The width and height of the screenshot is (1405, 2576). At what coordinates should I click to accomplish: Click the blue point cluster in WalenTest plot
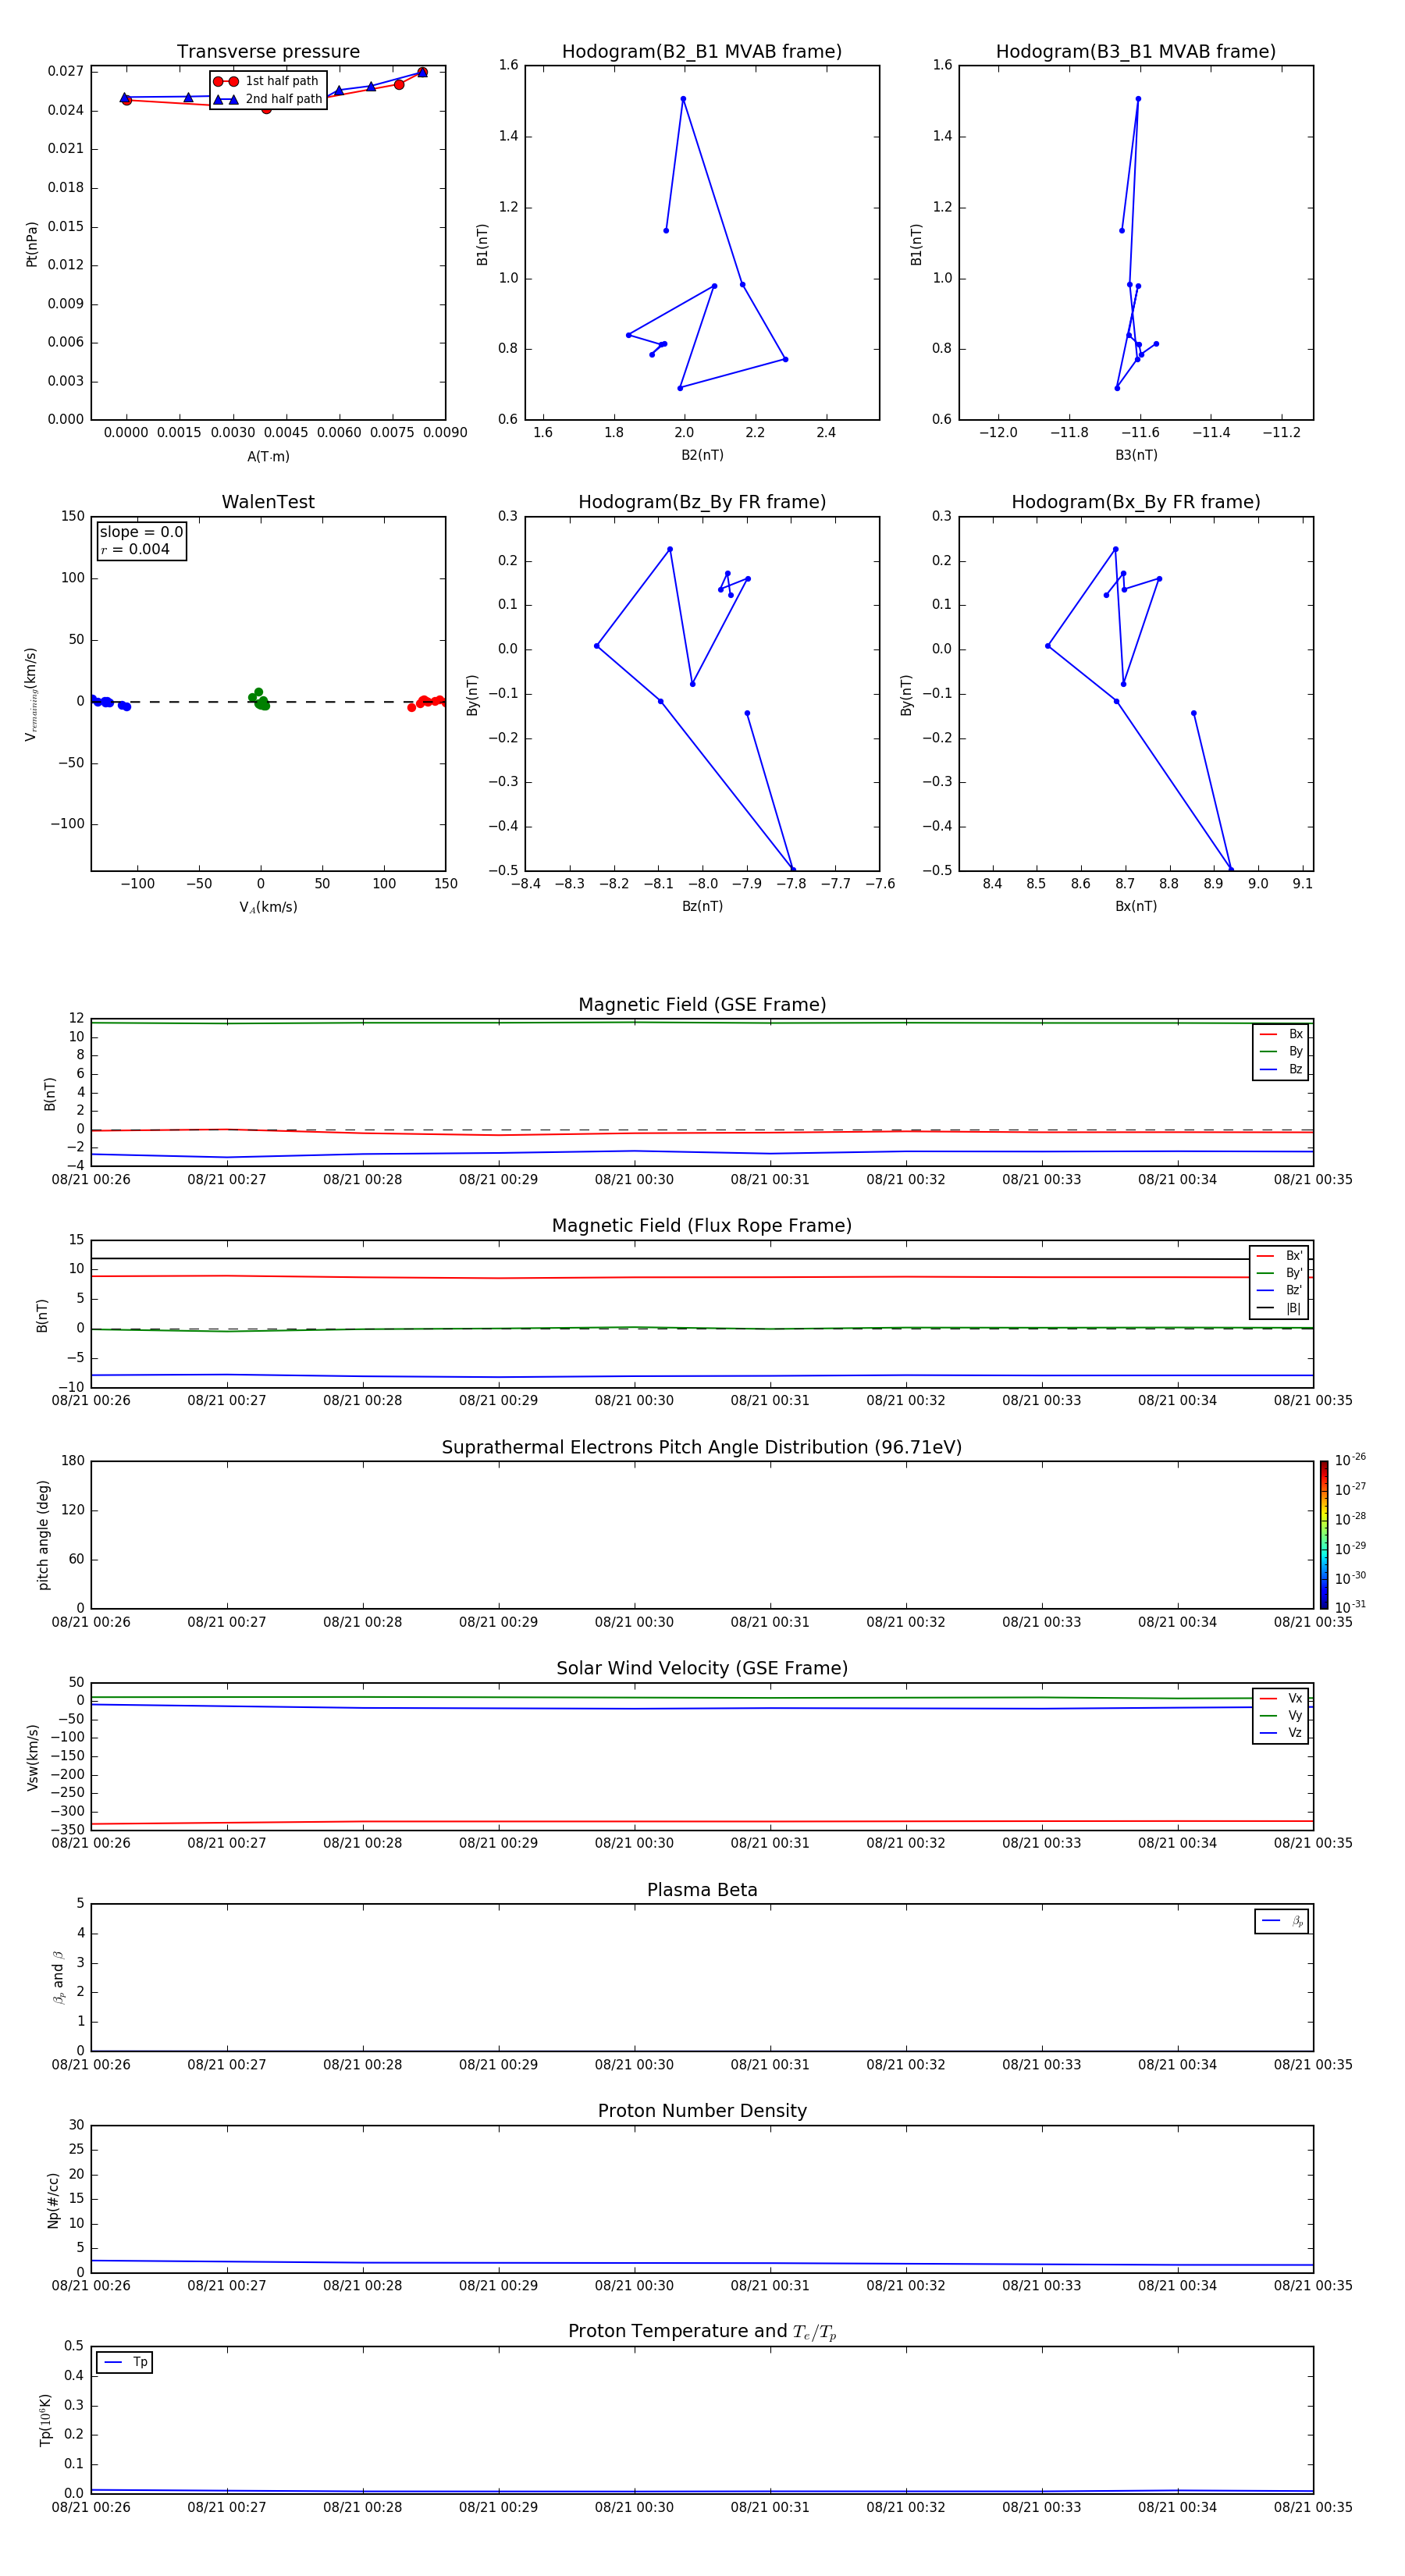[x=108, y=702]
